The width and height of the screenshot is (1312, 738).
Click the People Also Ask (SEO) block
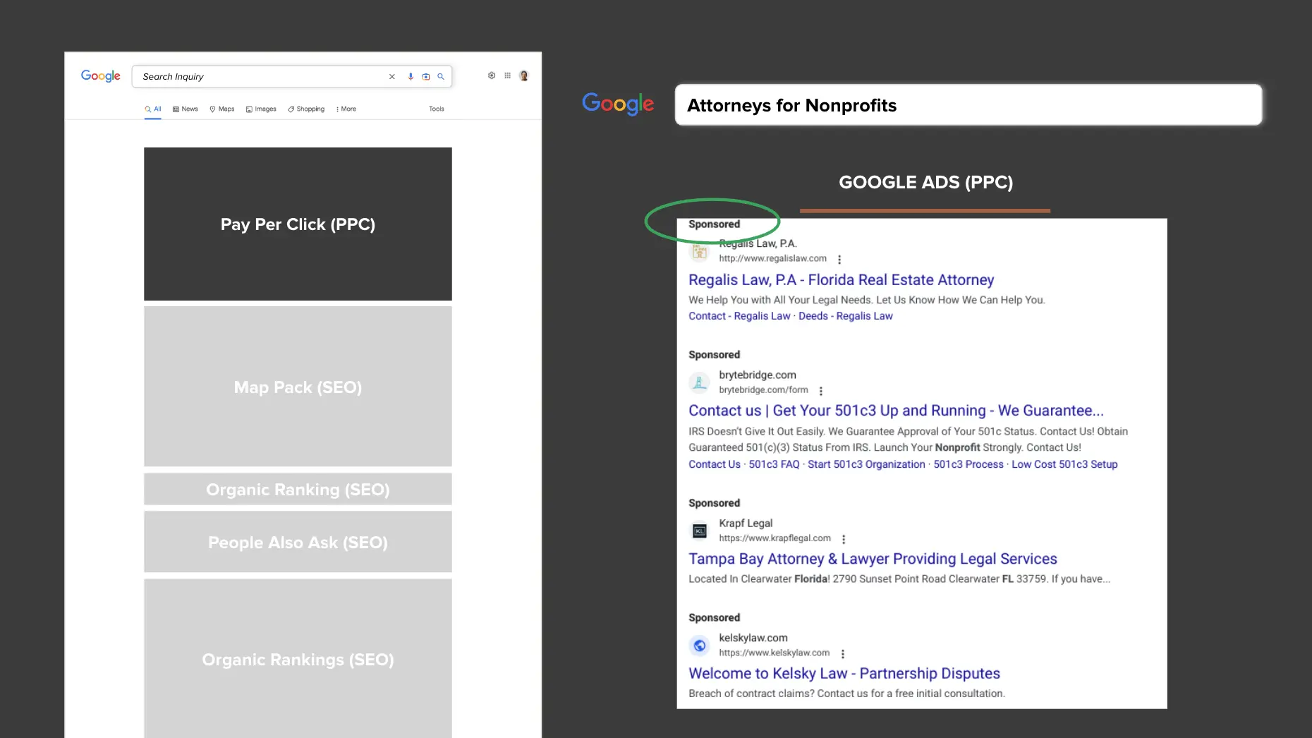click(x=298, y=542)
